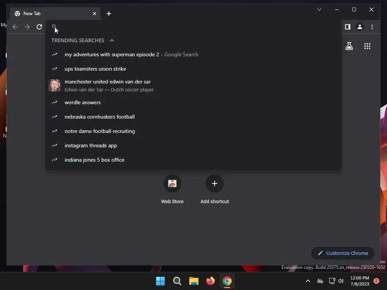Viewport: 387px width, 290px height.
Task: Open the tab search dropdown arrow
Action: pos(319,9)
